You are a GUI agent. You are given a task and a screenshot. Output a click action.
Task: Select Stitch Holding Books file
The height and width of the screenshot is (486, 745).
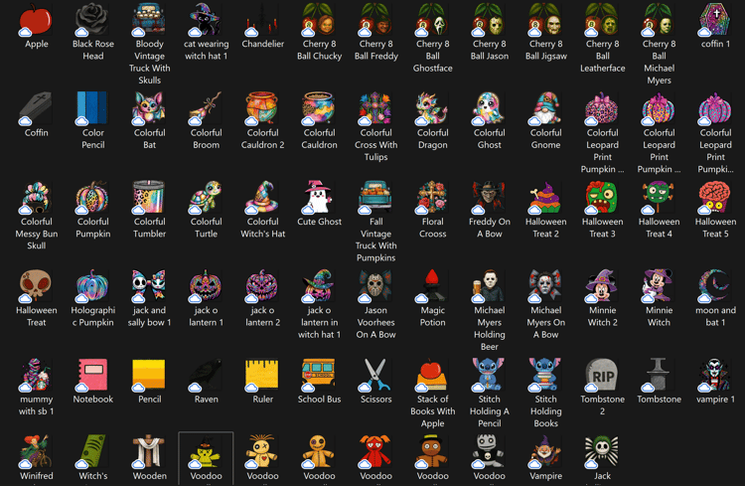(x=545, y=376)
